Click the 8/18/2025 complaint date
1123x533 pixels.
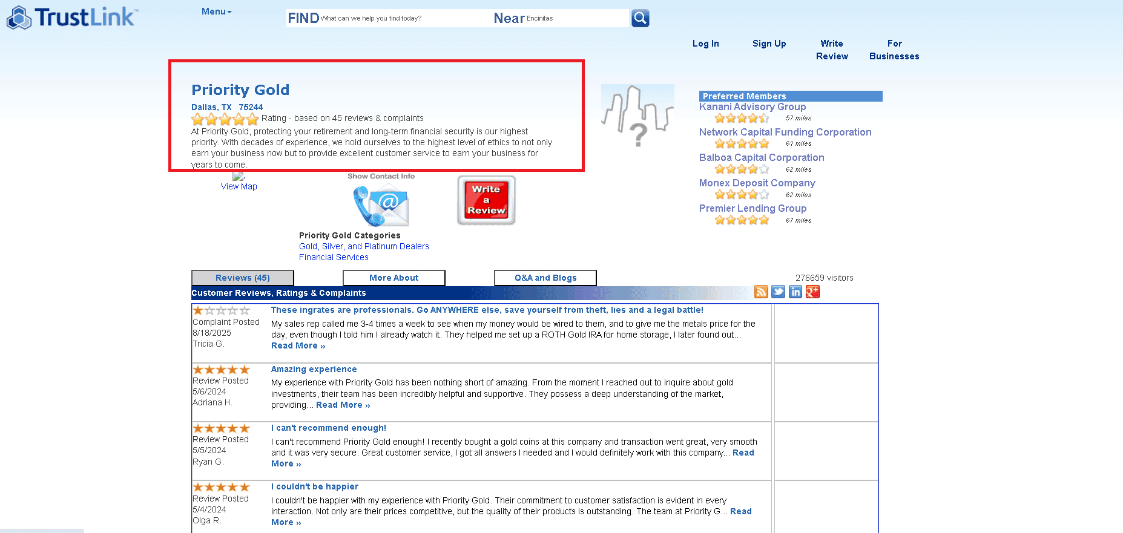point(212,333)
